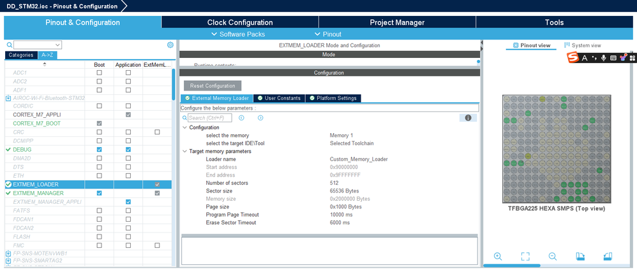Switch to Clock Configuration tab

(x=240, y=22)
